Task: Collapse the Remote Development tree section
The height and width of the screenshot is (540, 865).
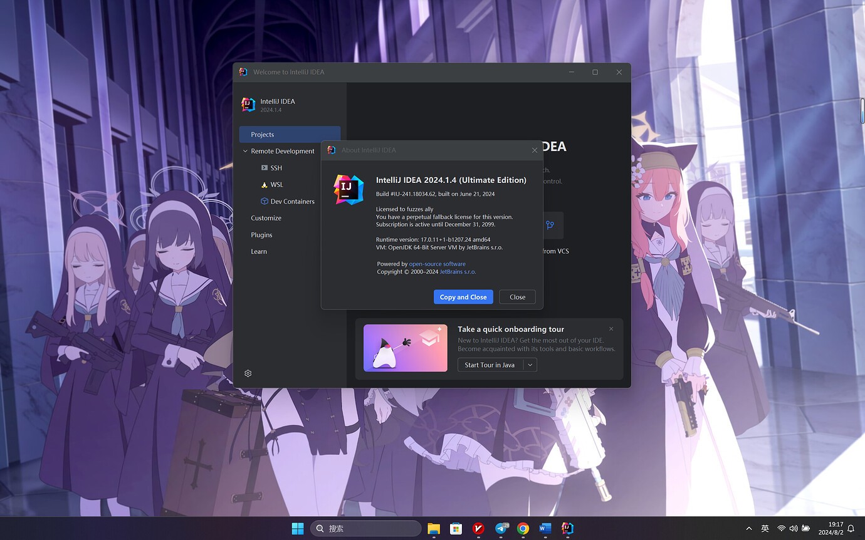Action: (245, 151)
